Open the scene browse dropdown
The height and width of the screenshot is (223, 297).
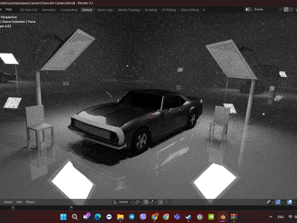(248, 9)
